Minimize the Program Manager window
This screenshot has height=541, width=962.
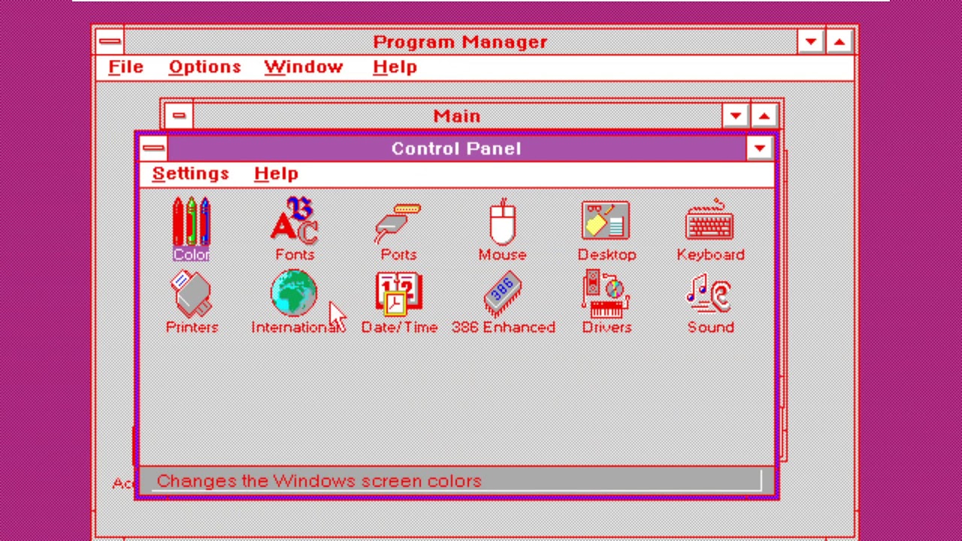pyautogui.click(x=810, y=41)
